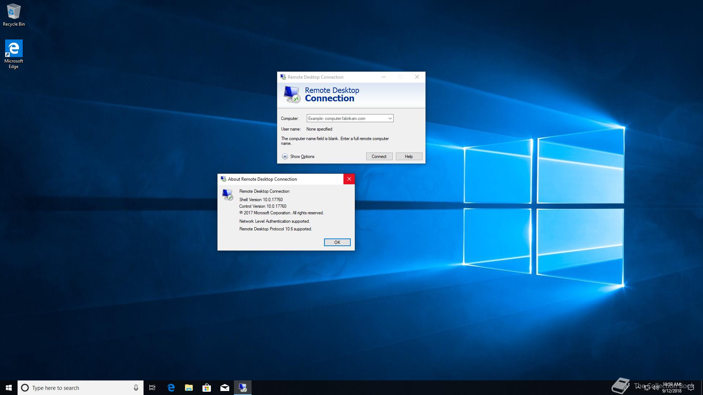The height and width of the screenshot is (395, 703).
Task: Click the 'None specified' user name text
Action: point(319,129)
